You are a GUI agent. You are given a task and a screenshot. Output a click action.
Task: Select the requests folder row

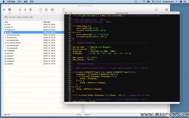tap(34, 56)
